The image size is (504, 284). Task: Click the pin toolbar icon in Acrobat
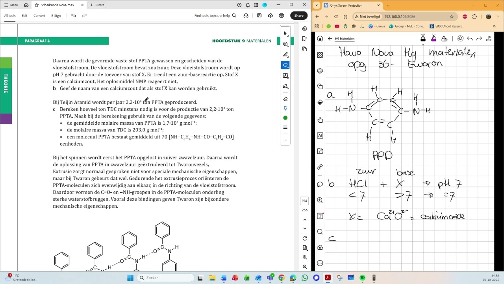pyautogui.click(x=285, y=108)
